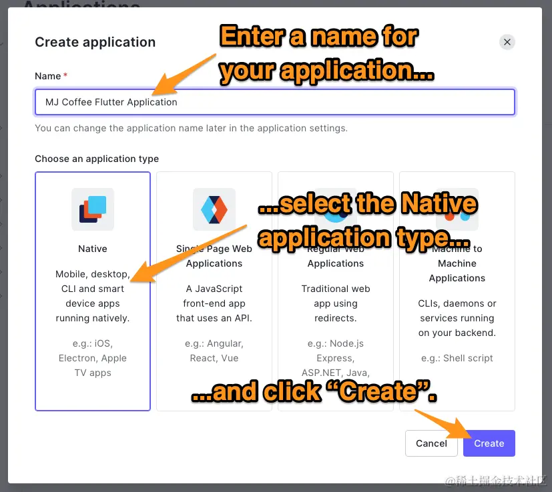This screenshot has width=552, height=492.
Task: Click the Create button
Action: point(489,443)
